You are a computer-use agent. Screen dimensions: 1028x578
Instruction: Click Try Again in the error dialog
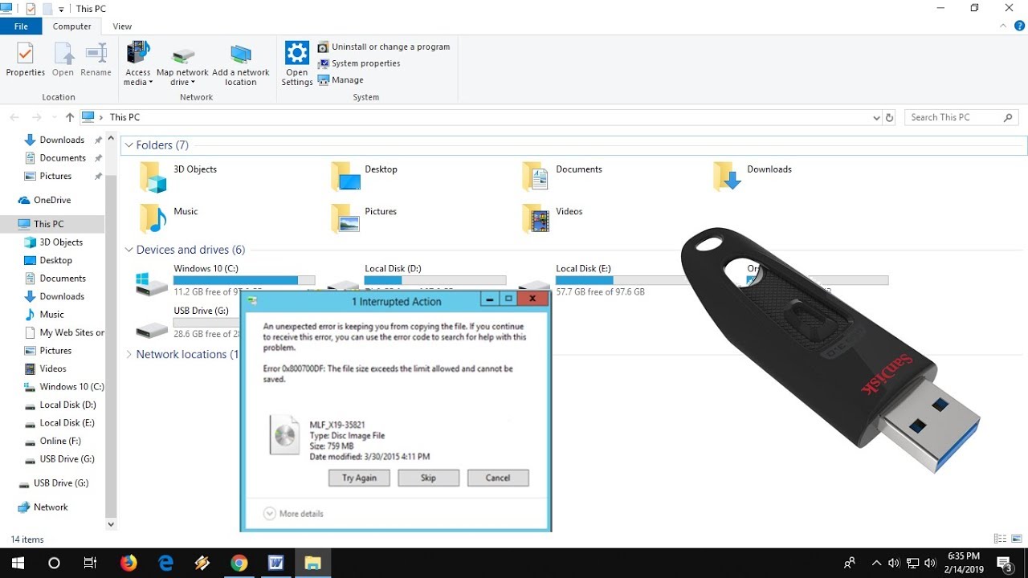coord(359,478)
